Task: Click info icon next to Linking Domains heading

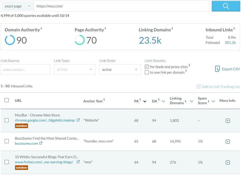Action: click(172, 29)
